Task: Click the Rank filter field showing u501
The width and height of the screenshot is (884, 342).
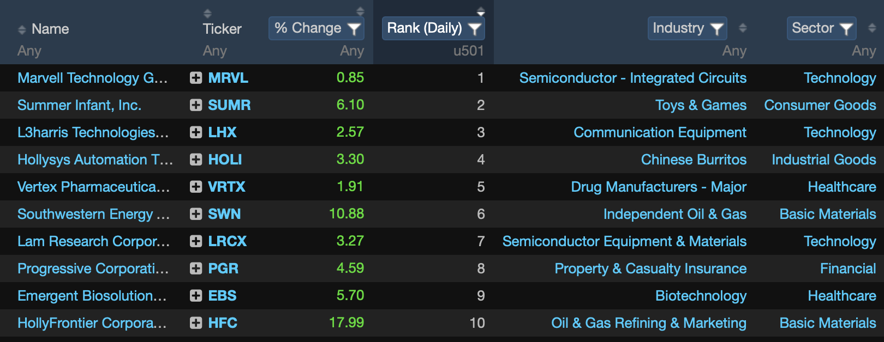Action: click(x=433, y=51)
